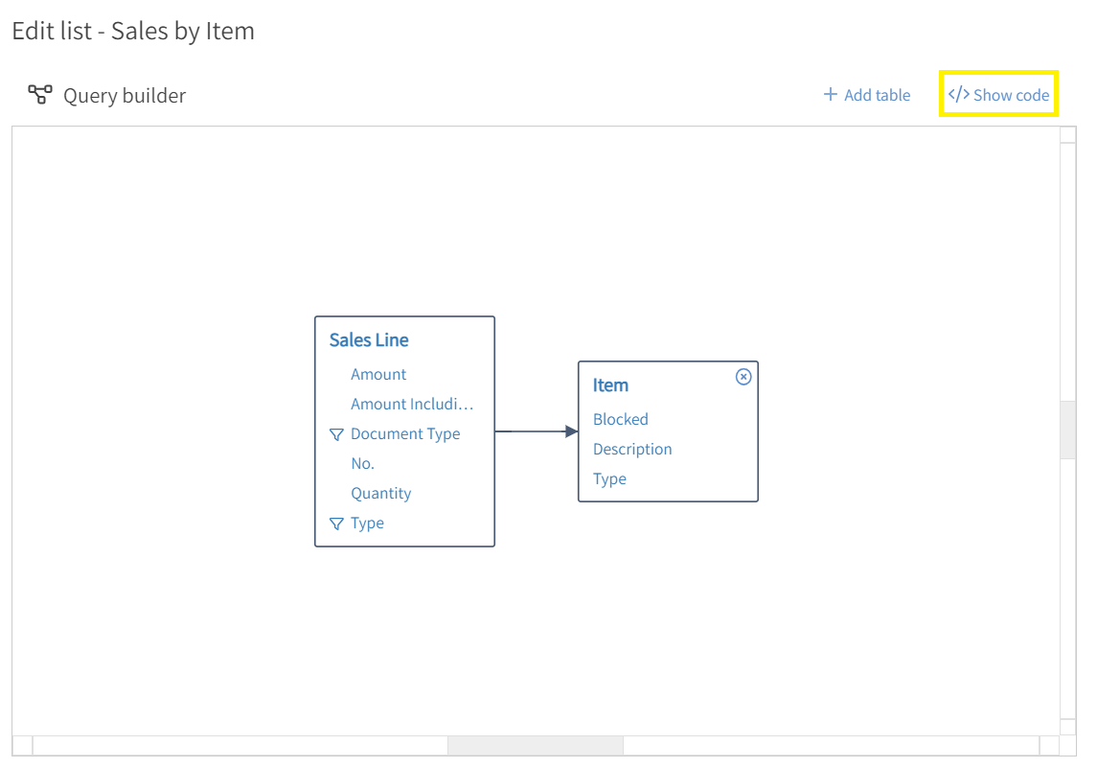
Task: Choose the Description field in Item table
Action: pyautogui.click(x=632, y=450)
